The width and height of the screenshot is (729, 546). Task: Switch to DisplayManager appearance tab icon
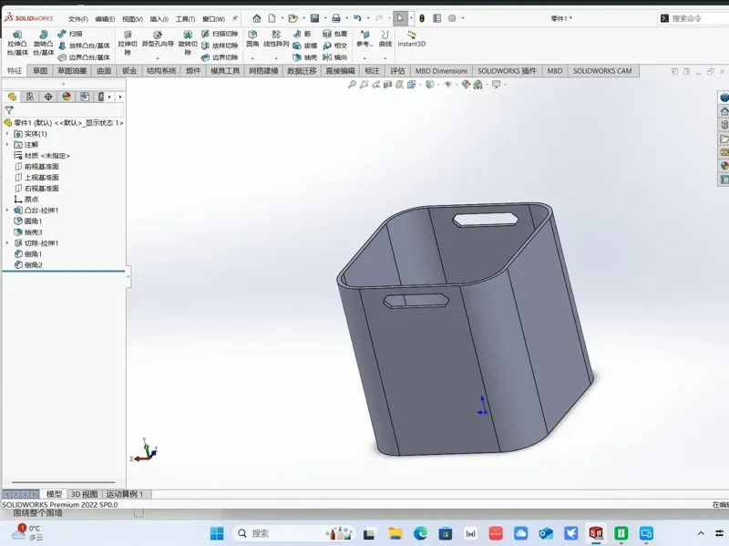point(67,97)
